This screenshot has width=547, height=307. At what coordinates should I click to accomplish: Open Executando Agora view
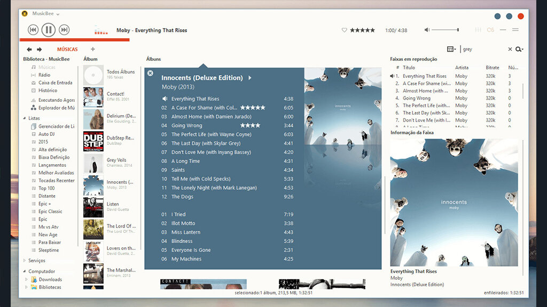pyautogui.click(x=57, y=100)
